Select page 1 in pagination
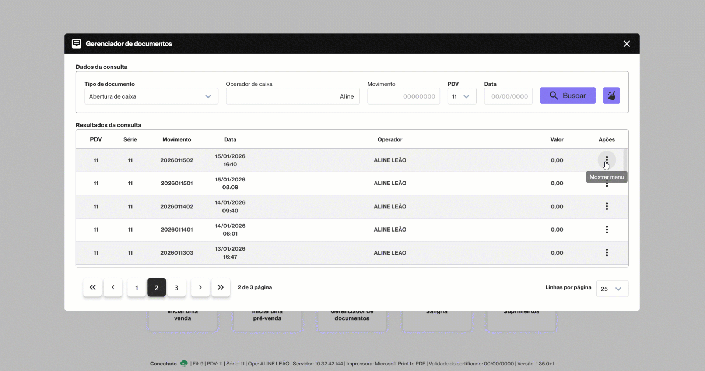 [x=136, y=287]
